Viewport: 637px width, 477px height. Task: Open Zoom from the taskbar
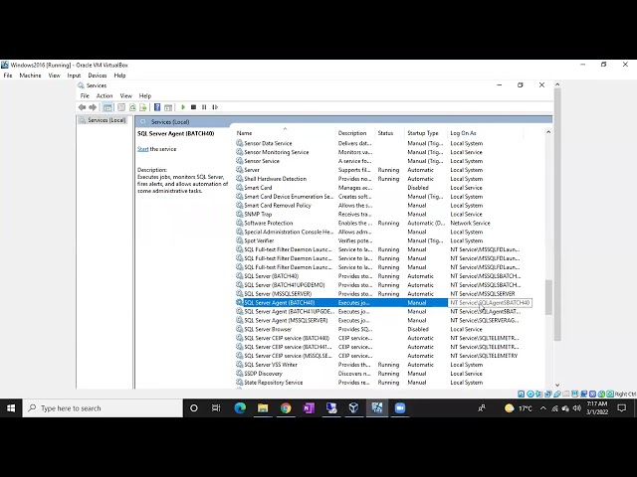[400, 408]
